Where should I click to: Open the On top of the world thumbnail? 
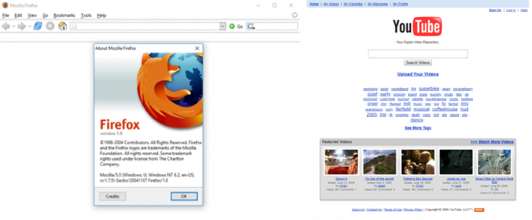(x=380, y=162)
